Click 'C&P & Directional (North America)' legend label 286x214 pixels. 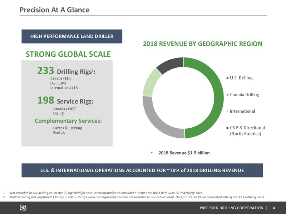[247, 131]
